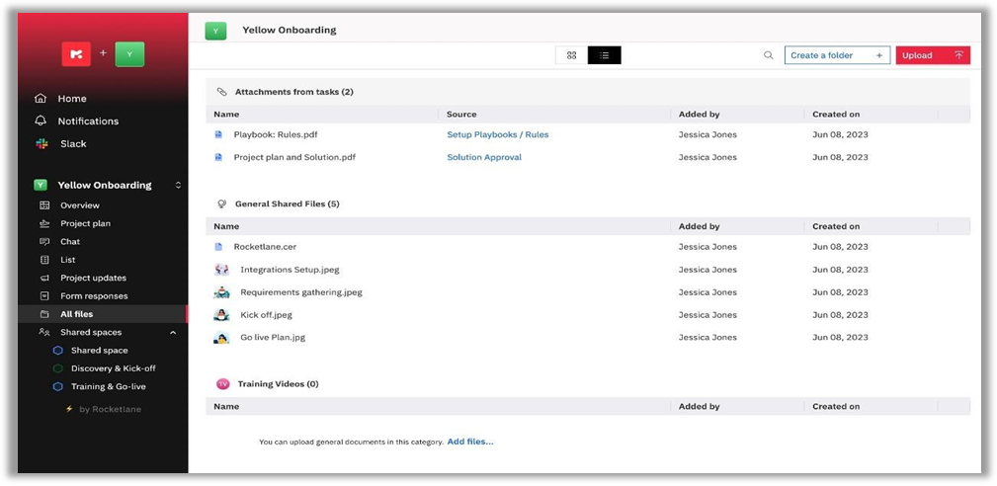This screenshot has height=486, width=997.
Task: Click the Create a folder button
Action: (837, 55)
